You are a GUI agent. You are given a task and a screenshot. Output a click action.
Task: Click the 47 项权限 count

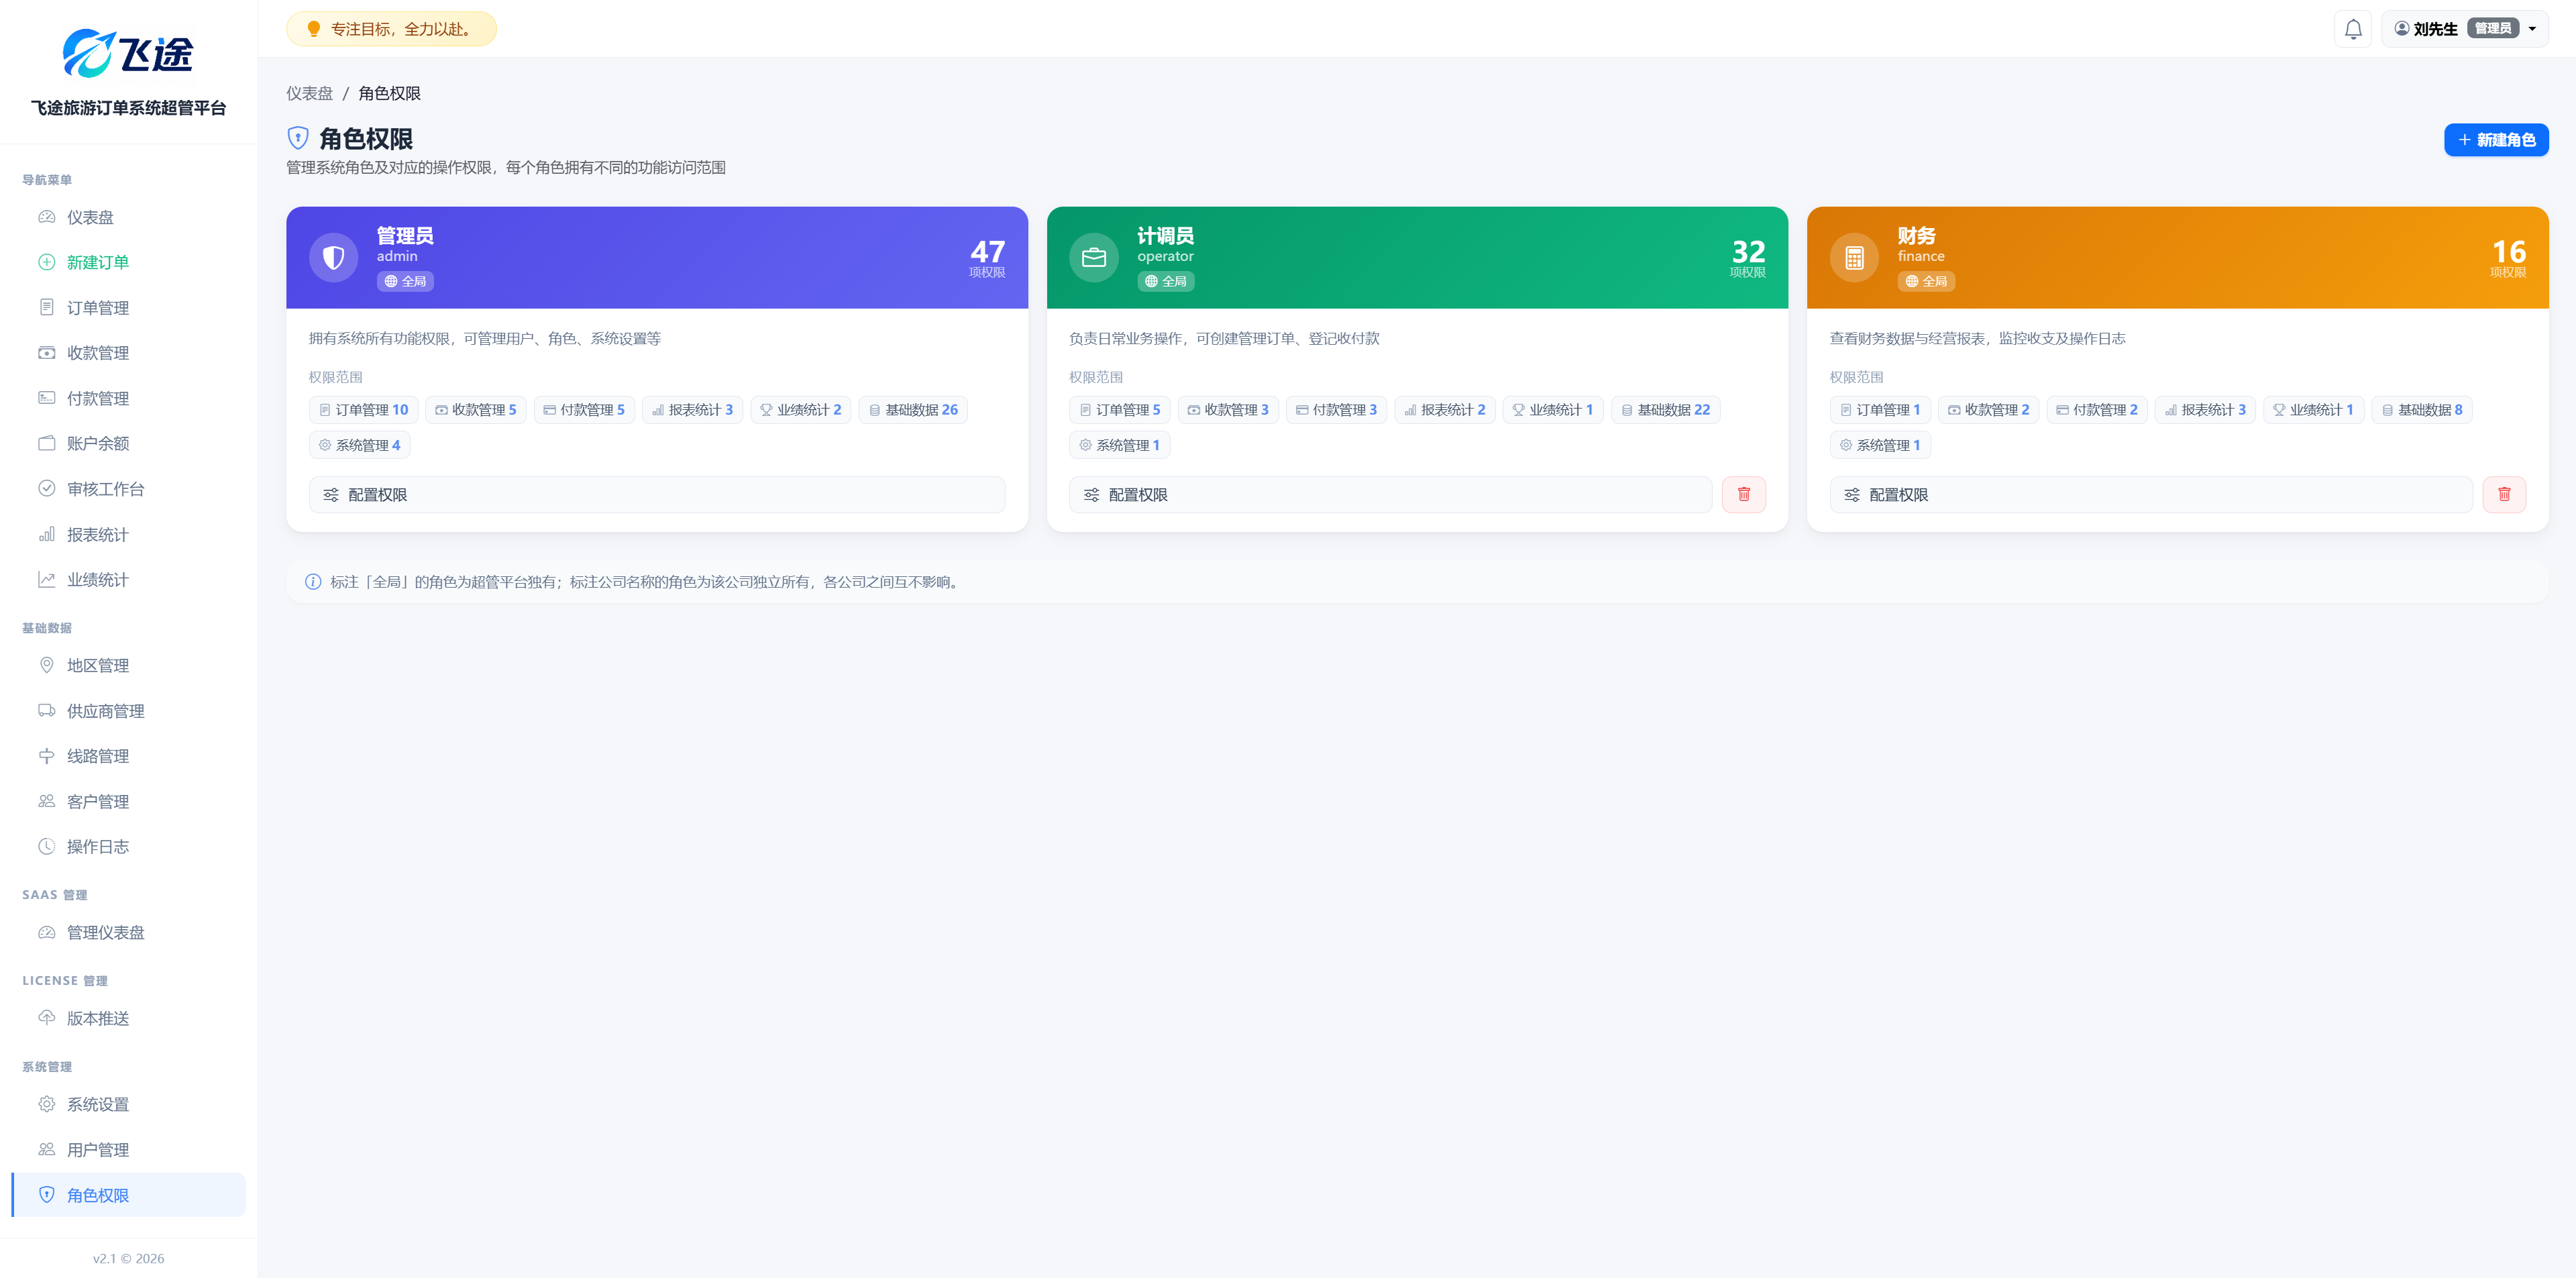pyautogui.click(x=987, y=258)
